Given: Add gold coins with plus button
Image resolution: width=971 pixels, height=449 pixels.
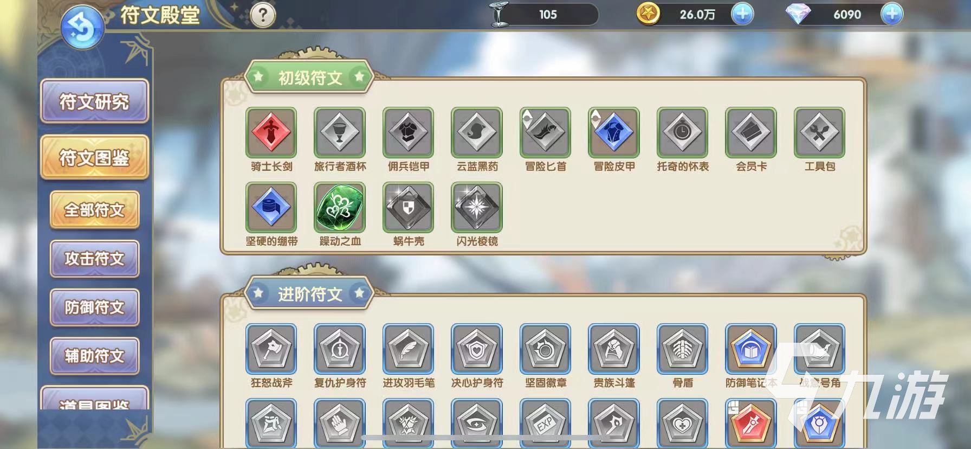Looking at the screenshot, I should tap(742, 14).
